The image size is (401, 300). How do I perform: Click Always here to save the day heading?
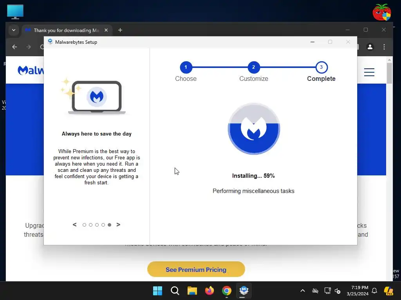point(97,134)
